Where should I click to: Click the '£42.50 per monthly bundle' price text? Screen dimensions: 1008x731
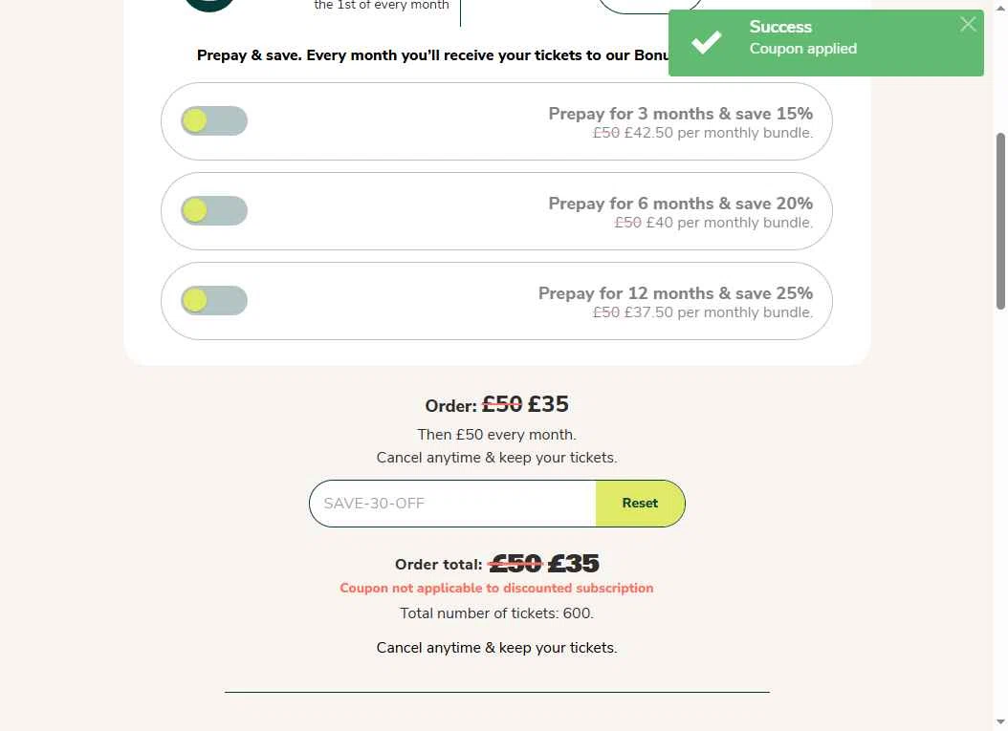(718, 133)
